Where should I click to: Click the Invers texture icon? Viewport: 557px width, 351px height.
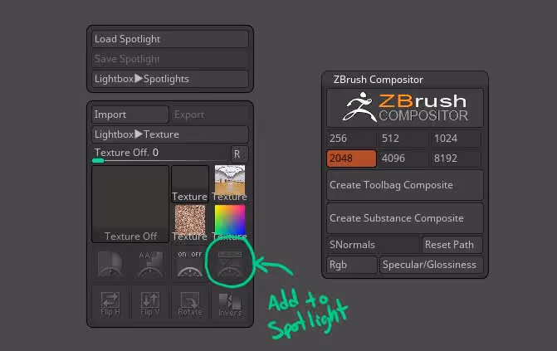[229, 304]
